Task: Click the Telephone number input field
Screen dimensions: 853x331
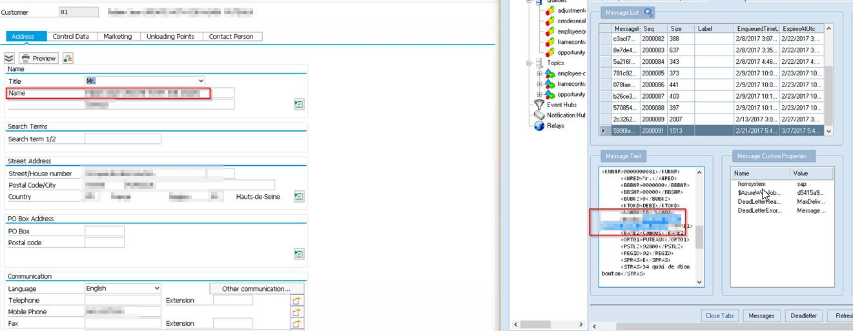Action: [123, 300]
